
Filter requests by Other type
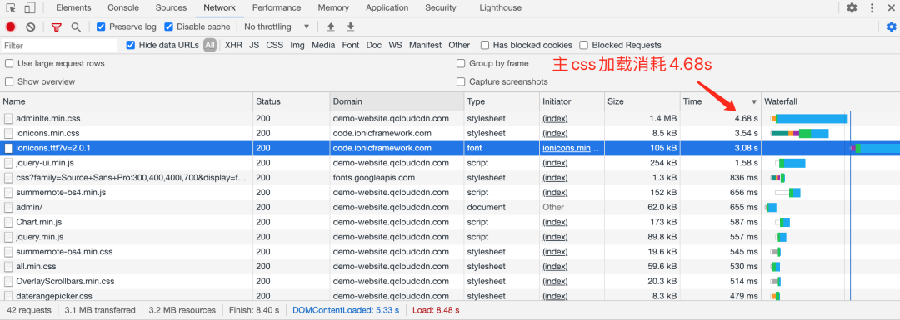459,45
